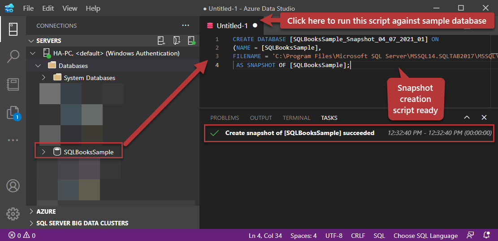
Task: Click the New Connection icon in Servers header
Action: click(161, 41)
